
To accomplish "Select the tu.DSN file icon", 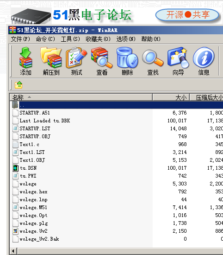I will pos(15,168).
